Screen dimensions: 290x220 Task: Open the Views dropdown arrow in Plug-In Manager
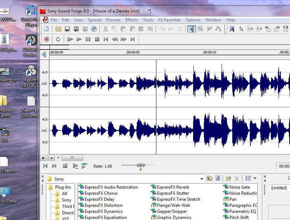(255, 178)
